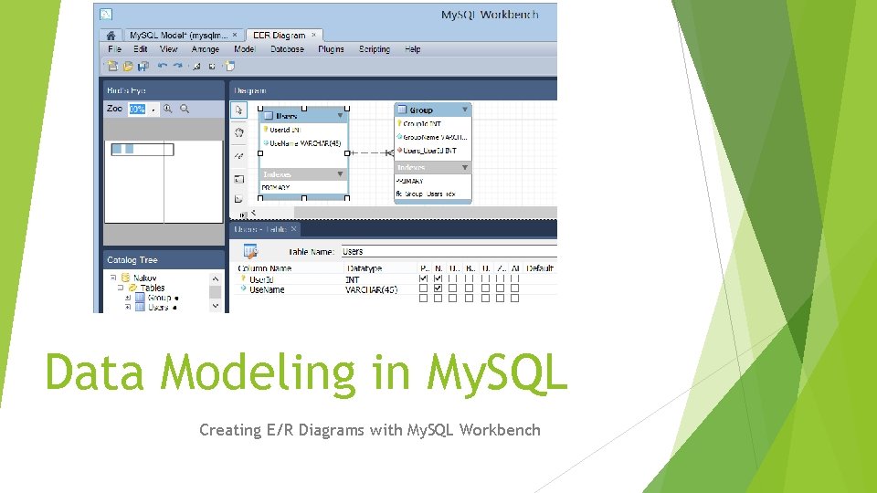877x493 pixels.
Task: Toggle auto increment checkbox for UserId
Action: click(x=514, y=278)
